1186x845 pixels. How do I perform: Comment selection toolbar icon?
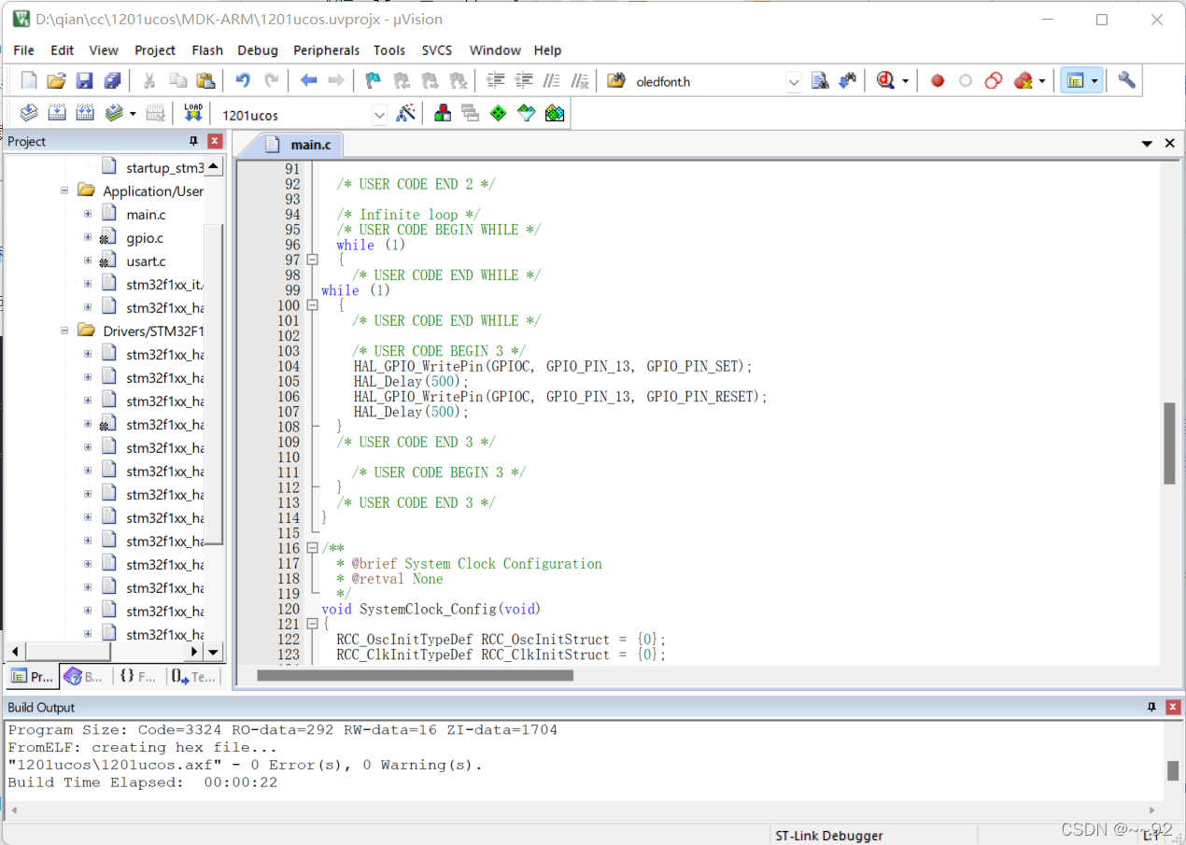pyautogui.click(x=552, y=81)
